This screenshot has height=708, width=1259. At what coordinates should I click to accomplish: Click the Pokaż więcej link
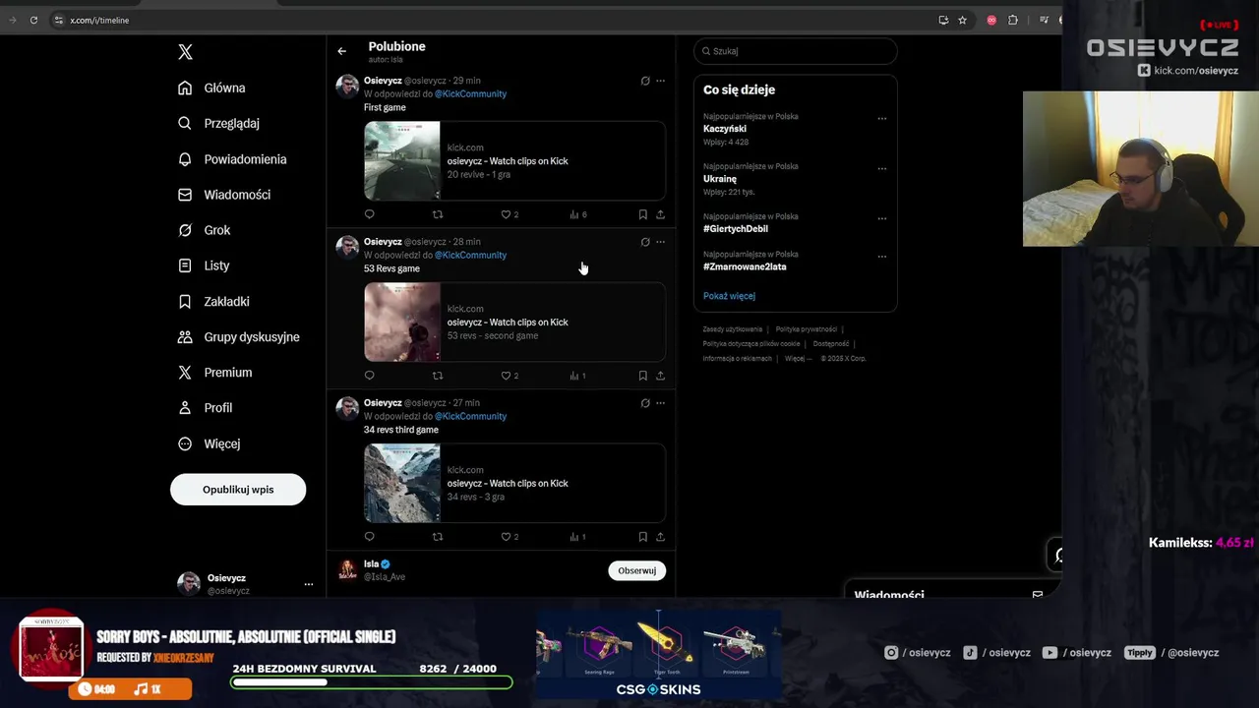tap(729, 296)
